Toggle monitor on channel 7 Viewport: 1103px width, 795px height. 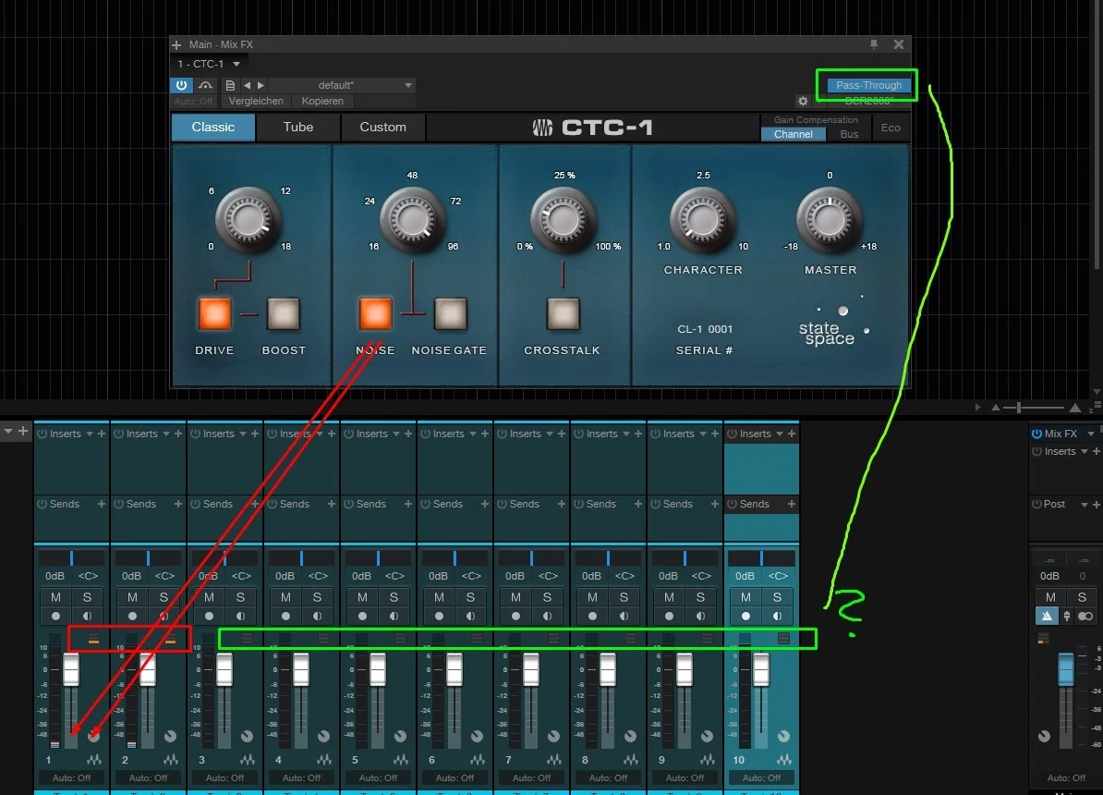tap(547, 617)
